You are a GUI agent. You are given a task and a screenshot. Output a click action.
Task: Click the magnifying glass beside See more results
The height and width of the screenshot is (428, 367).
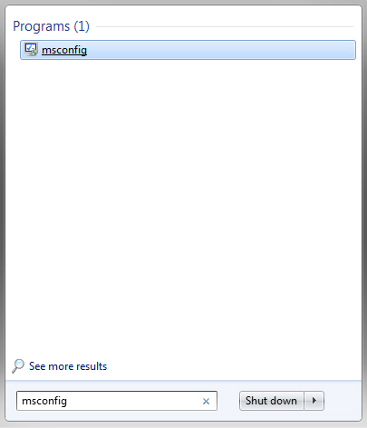(x=18, y=366)
